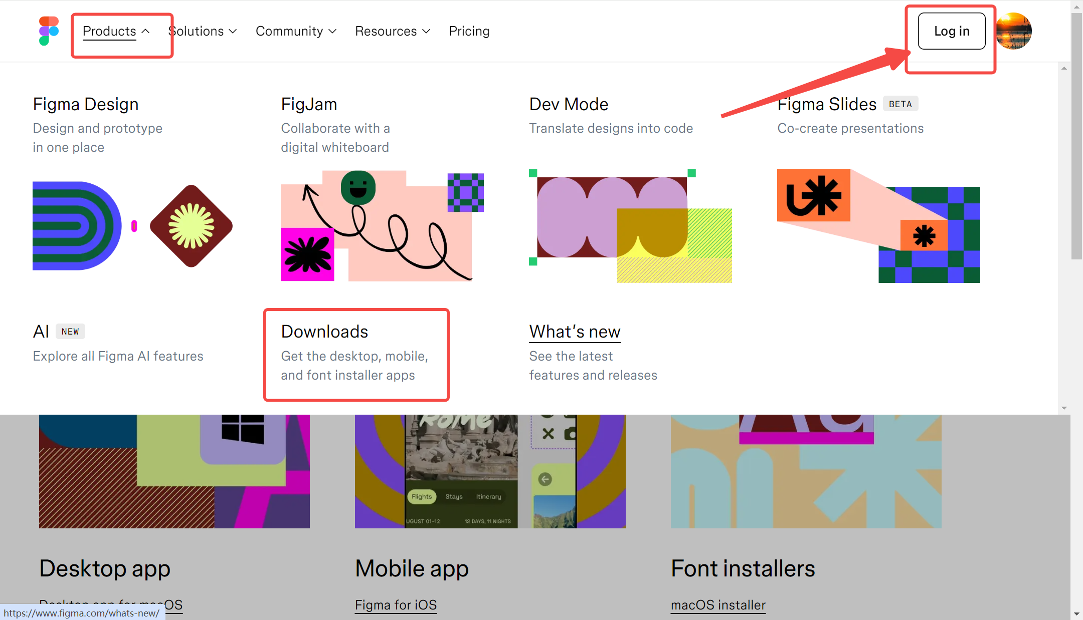Click the BETA badge beside Figma Slides

pyautogui.click(x=900, y=104)
